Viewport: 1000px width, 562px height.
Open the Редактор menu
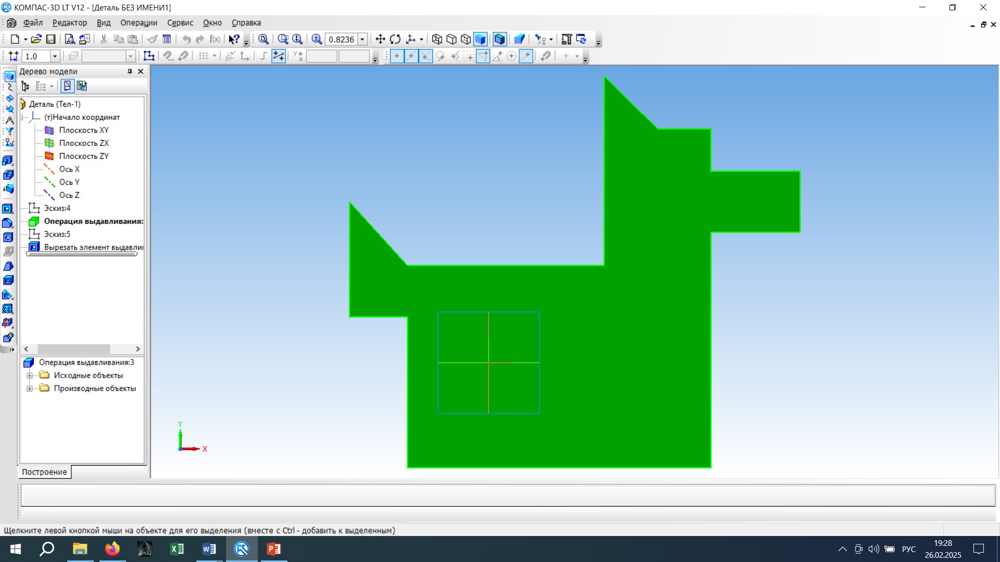pyautogui.click(x=70, y=23)
